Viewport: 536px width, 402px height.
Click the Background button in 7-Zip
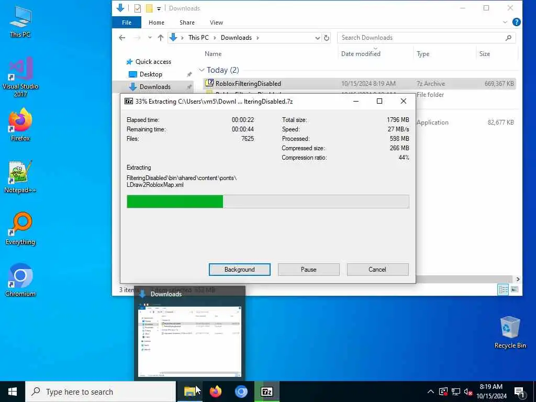click(x=239, y=270)
